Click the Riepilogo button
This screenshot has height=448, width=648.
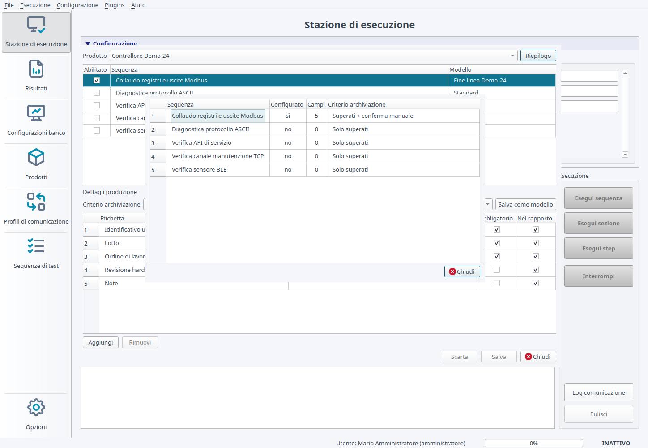(x=538, y=56)
